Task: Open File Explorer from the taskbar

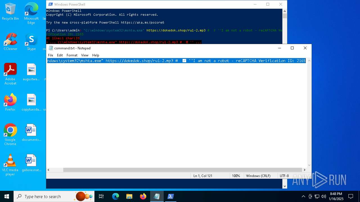Action: pos(129,196)
